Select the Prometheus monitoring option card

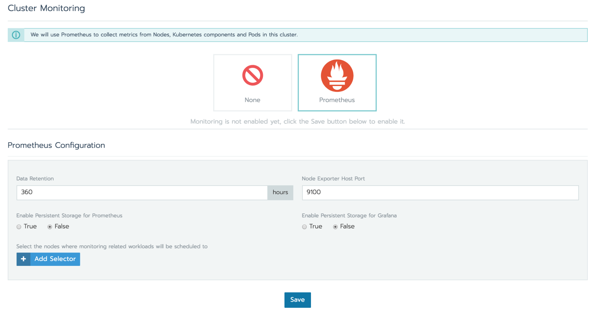point(337,82)
